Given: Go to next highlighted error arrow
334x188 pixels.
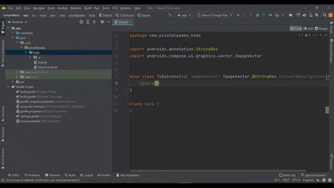Looking at the screenshot, I should coord(326,35).
